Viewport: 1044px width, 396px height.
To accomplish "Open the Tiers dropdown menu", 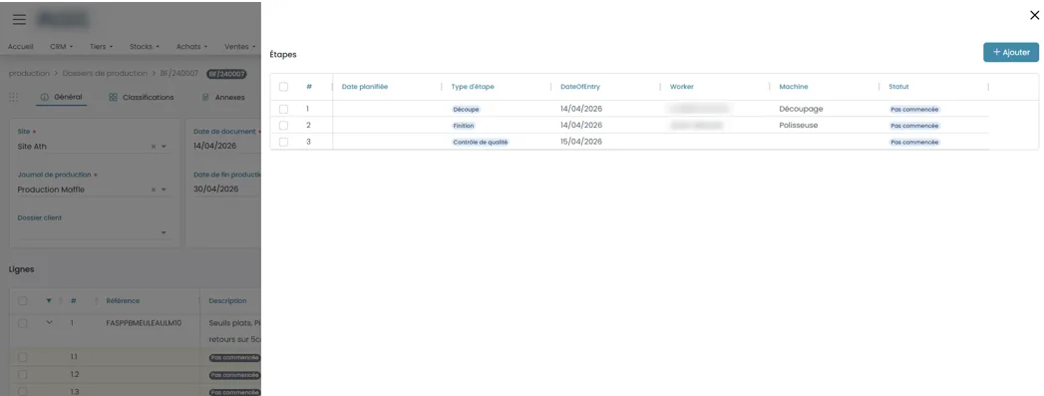I will (101, 47).
